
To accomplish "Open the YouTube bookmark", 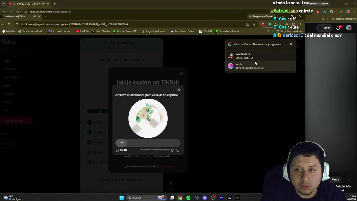I will coord(82,31).
